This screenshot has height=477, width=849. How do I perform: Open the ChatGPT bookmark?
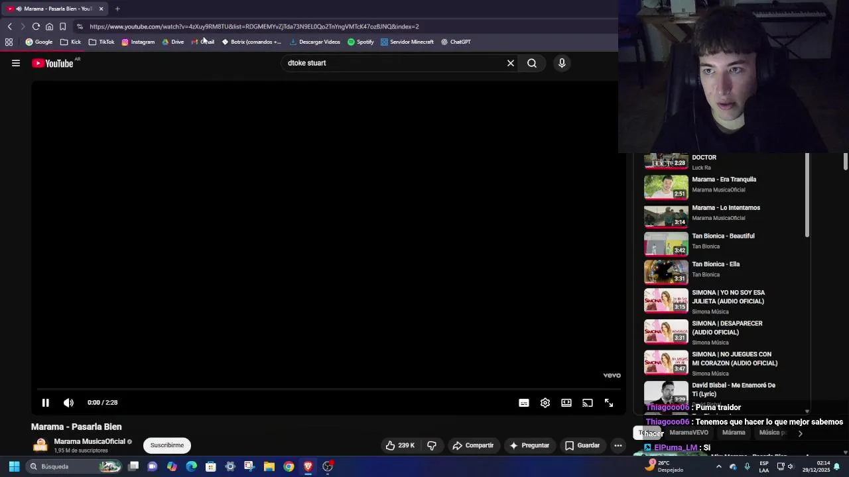[x=456, y=42]
